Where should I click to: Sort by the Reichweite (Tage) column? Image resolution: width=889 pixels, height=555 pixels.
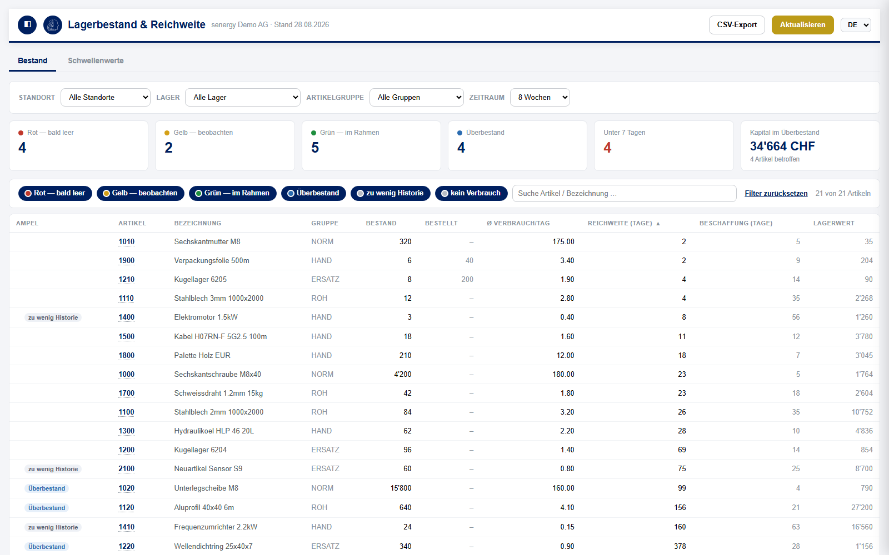click(x=624, y=223)
